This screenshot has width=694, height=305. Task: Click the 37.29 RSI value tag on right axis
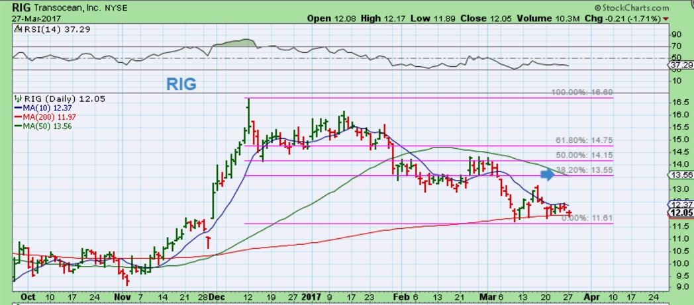click(681, 65)
